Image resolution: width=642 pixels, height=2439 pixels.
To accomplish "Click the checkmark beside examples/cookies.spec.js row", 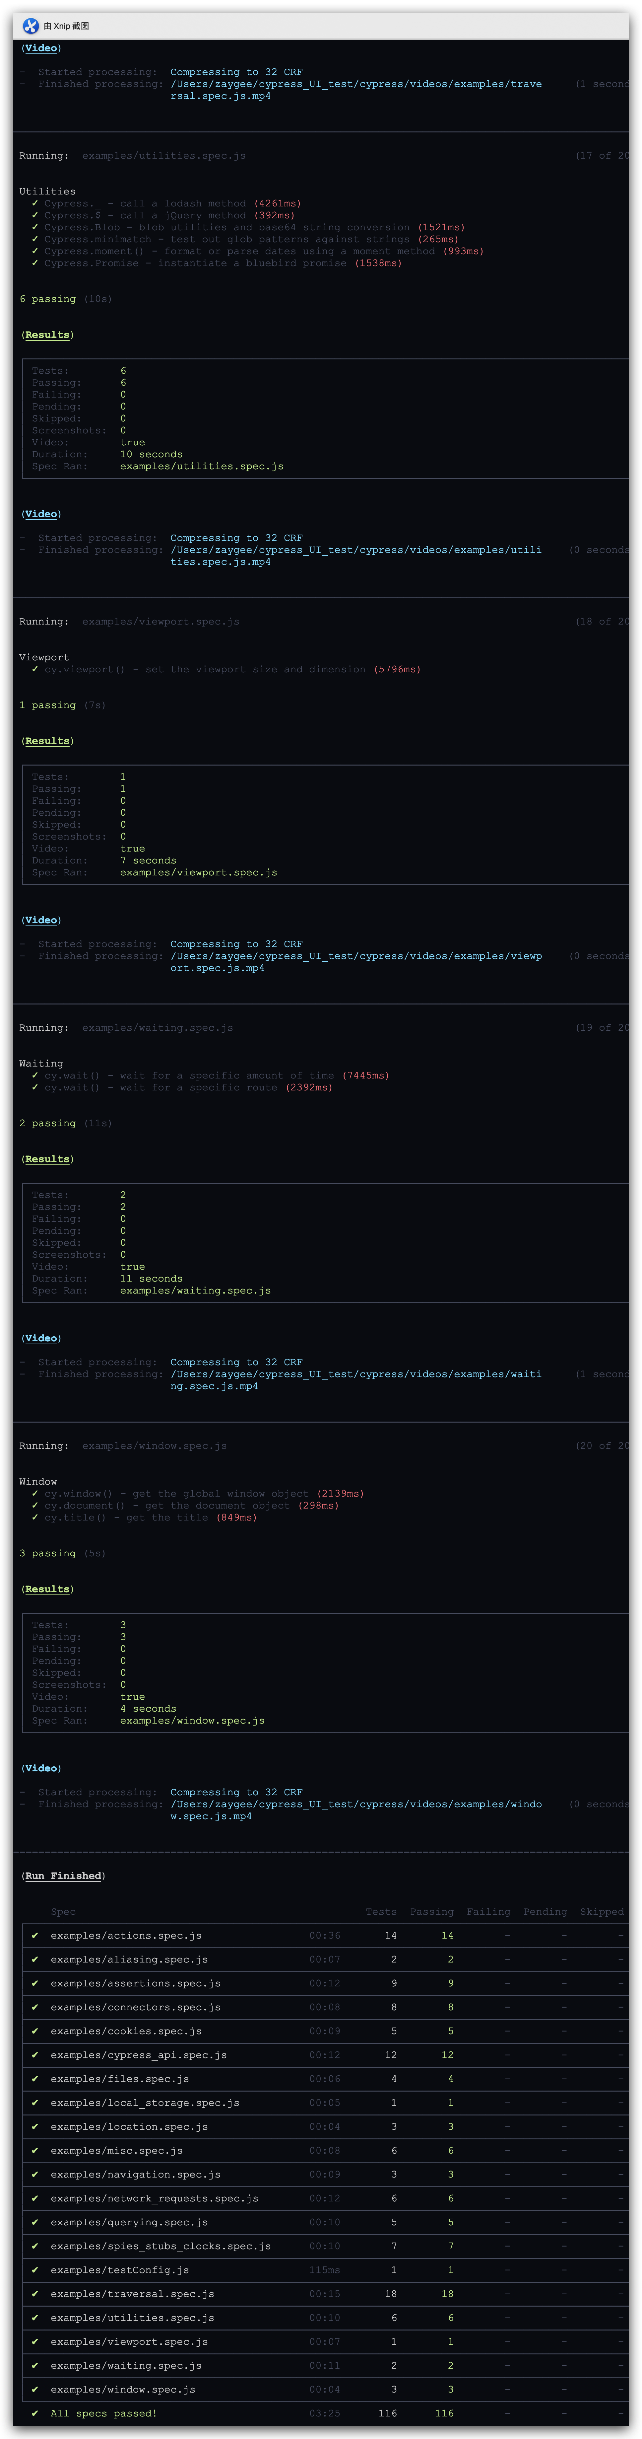I will (35, 2031).
